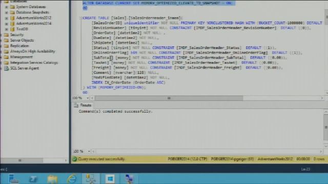The height and width of the screenshot is (184, 328).
Task: Select TestDB in Object Explorer
Action: pos(22,29)
